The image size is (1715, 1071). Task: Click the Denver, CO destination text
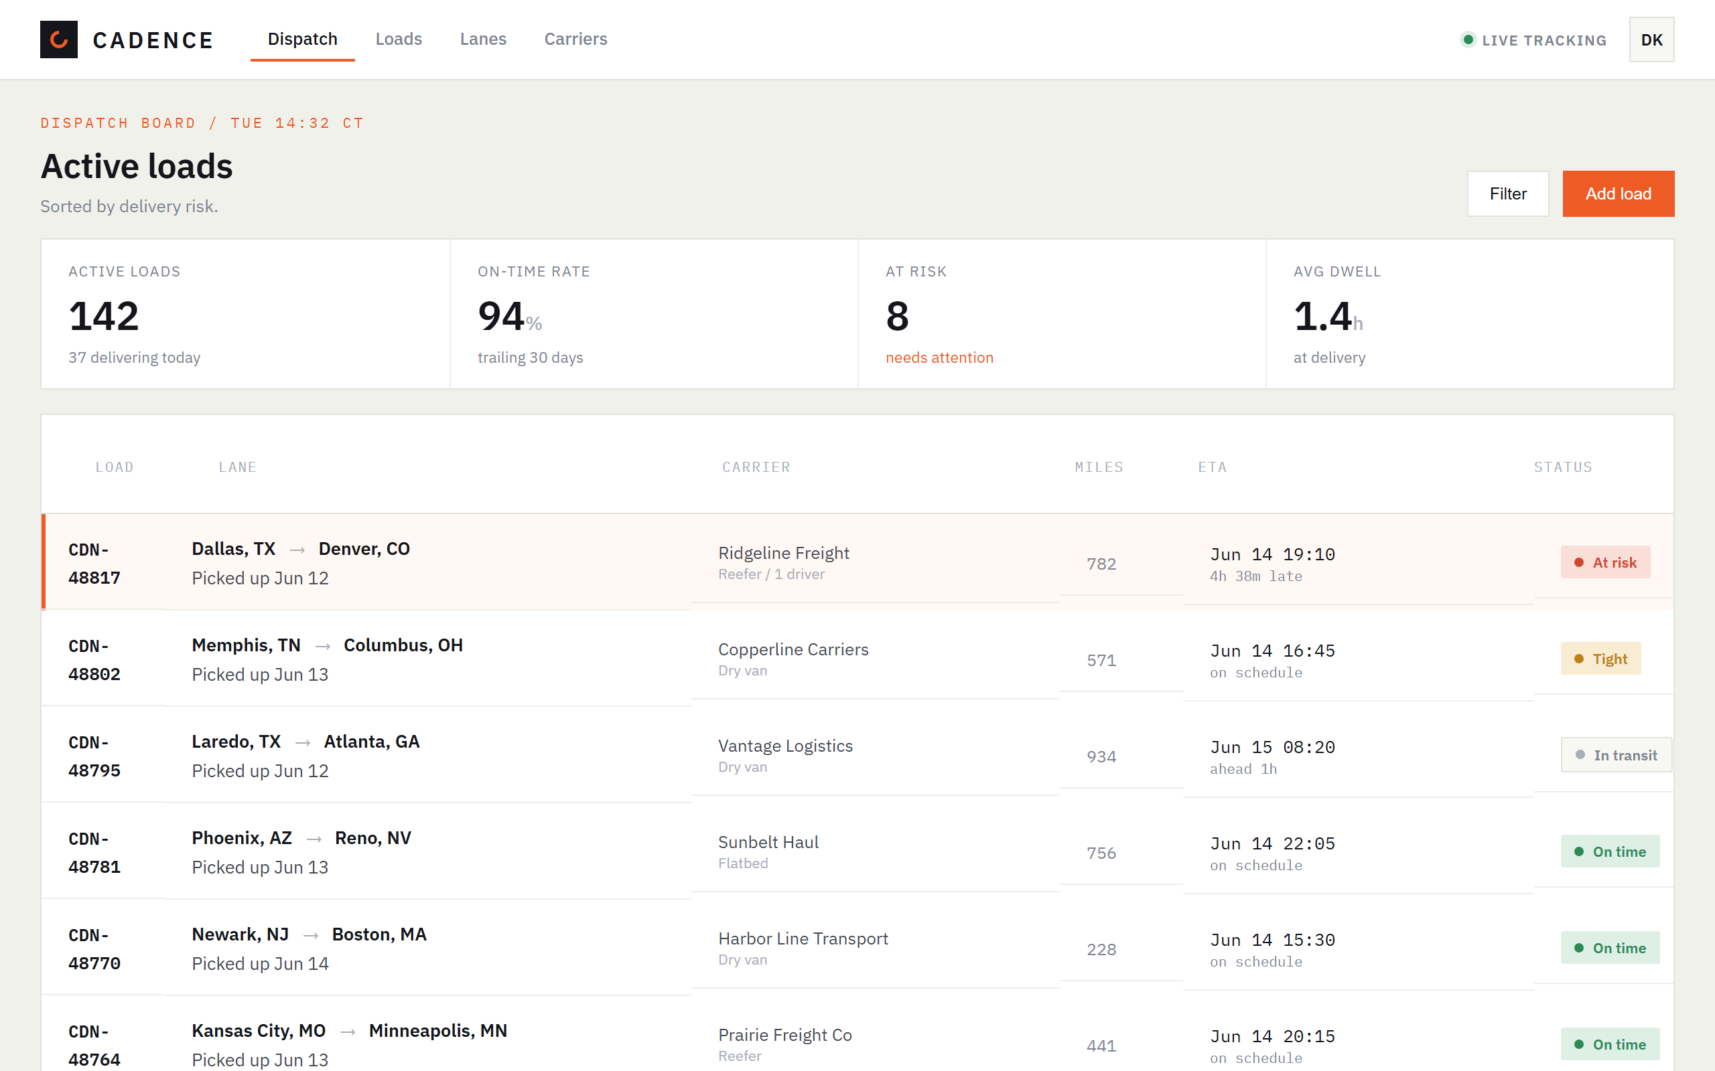(364, 549)
